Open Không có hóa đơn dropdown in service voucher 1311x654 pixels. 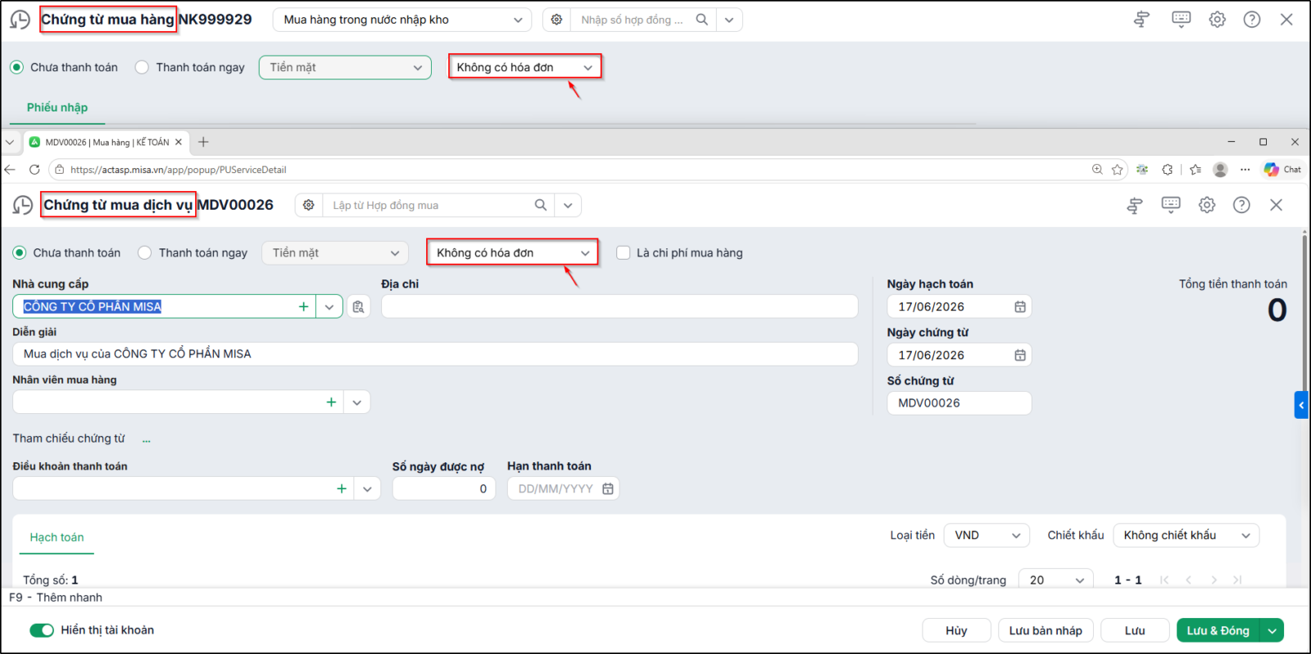click(512, 252)
